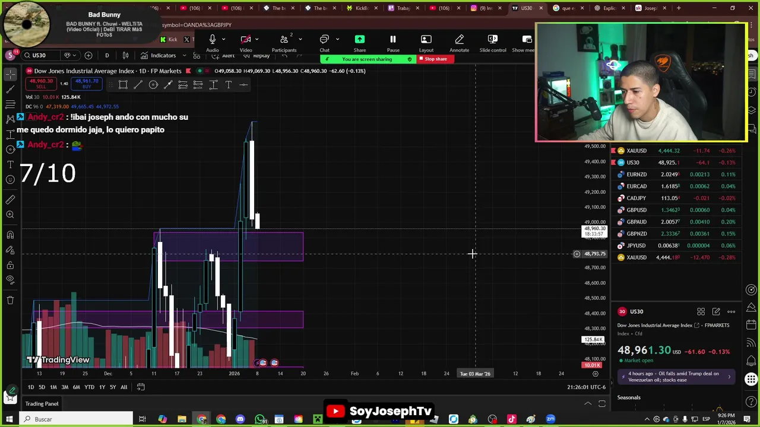Open the D timeframe interval selector
Image resolution: width=760 pixels, height=427 pixels.
point(107,55)
